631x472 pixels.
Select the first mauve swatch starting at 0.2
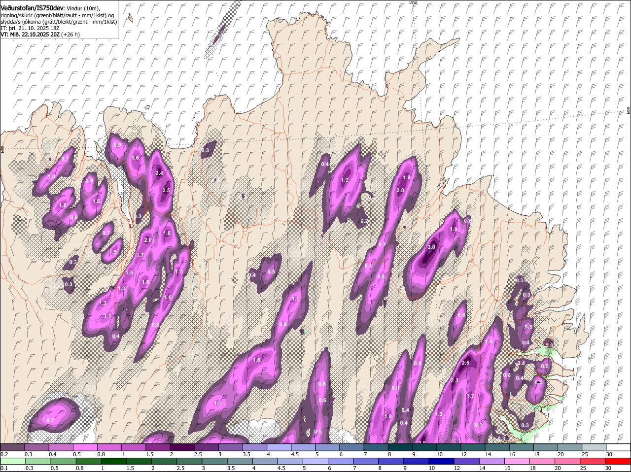[x=13, y=447]
